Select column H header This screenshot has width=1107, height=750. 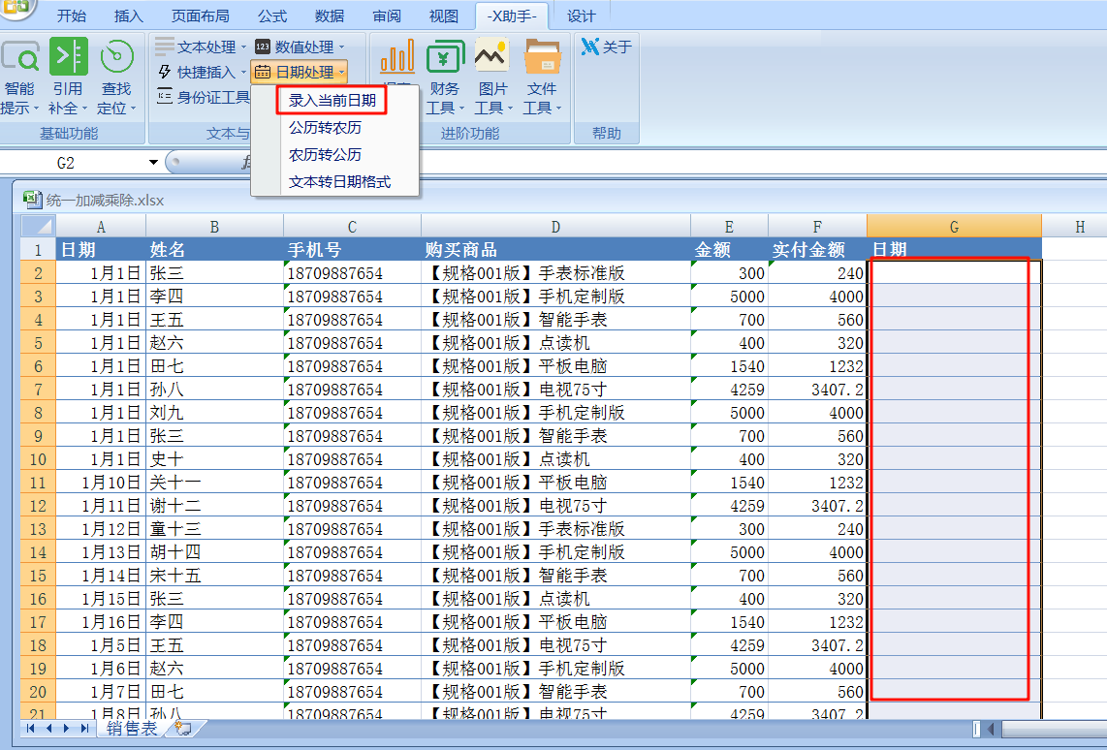pyautogui.click(x=1080, y=227)
